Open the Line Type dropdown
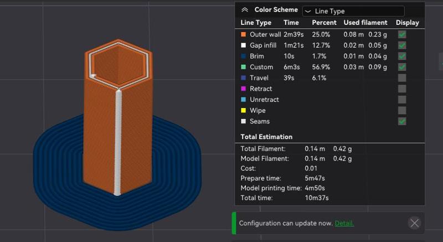Image resolution: width=443 pixels, height=242 pixels. tap(353, 11)
